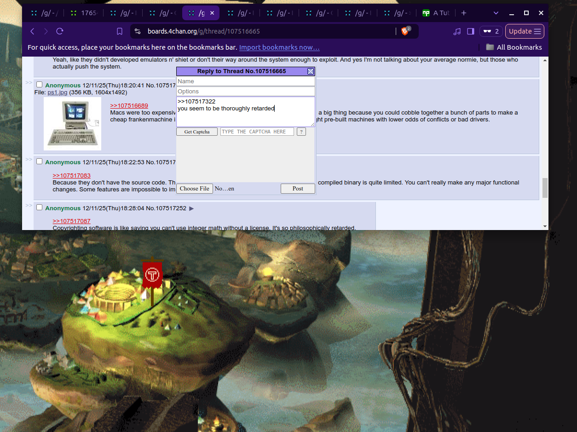The height and width of the screenshot is (432, 577).
Task: Click Import bookmarks now link
Action: 279,47
